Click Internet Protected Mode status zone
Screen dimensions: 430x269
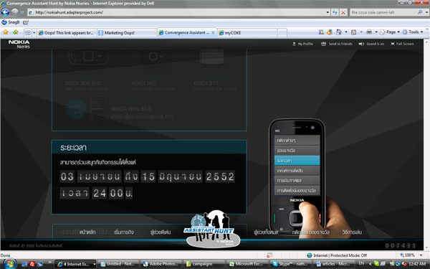pos(337,255)
